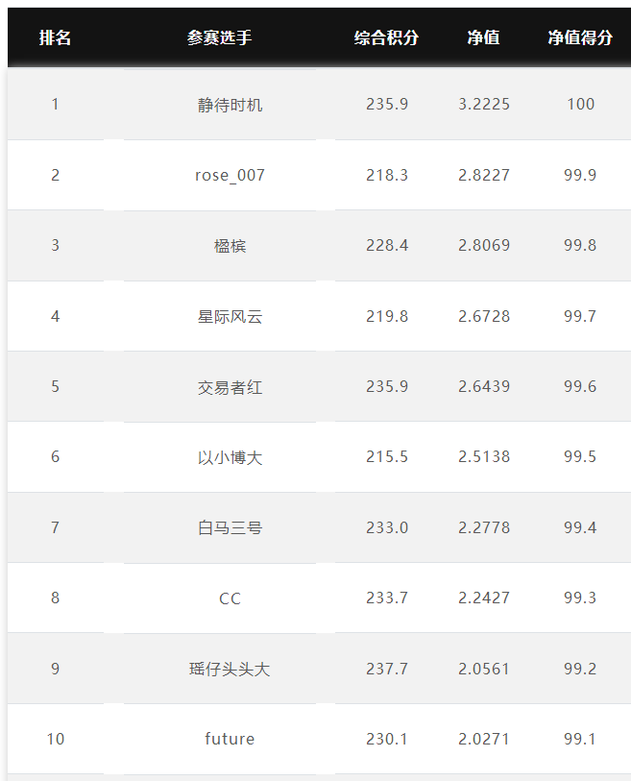Choose contestant 交易者红
Image resolution: width=631 pixels, height=781 pixels.
coord(230,387)
